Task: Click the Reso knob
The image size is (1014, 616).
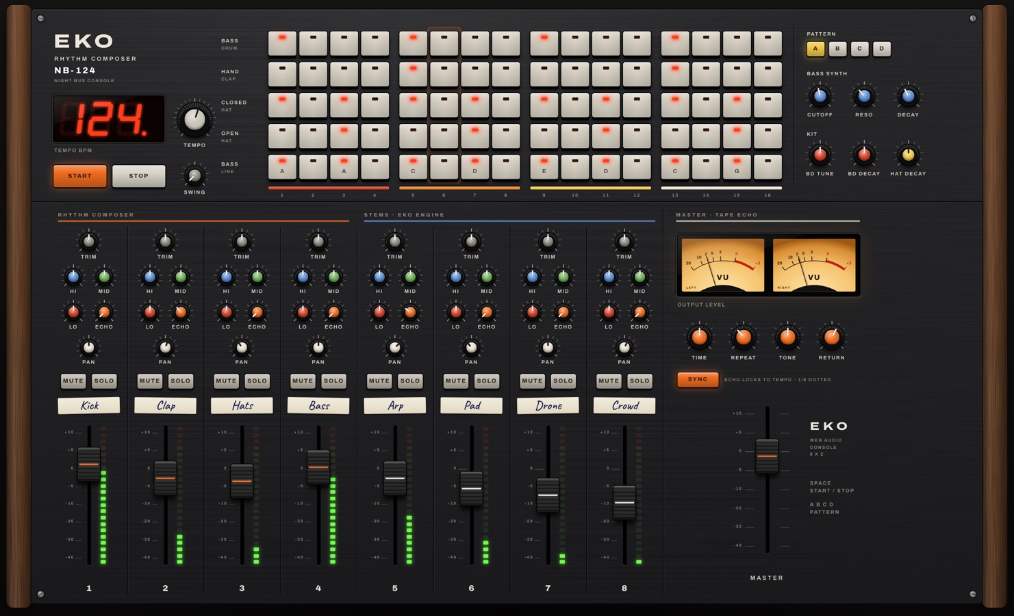Action: click(864, 97)
